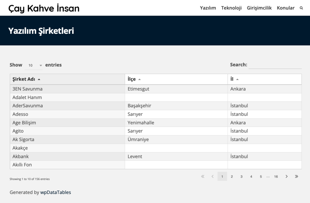Sort by İlçe column arrow
The height and width of the screenshot is (203, 310).
(x=139, y=79)
